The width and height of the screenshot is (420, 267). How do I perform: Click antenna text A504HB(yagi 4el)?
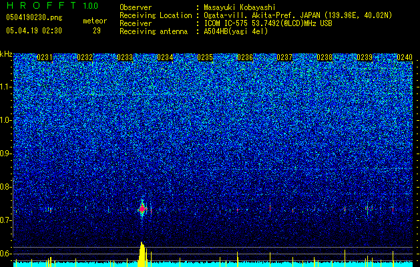(236, 31)
